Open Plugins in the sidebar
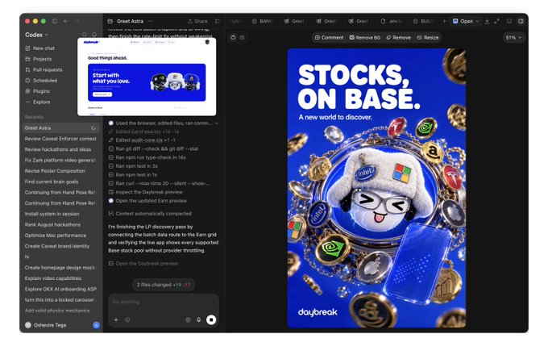The image size is (548, 359). pyautogui.click(x=37, y=91)
